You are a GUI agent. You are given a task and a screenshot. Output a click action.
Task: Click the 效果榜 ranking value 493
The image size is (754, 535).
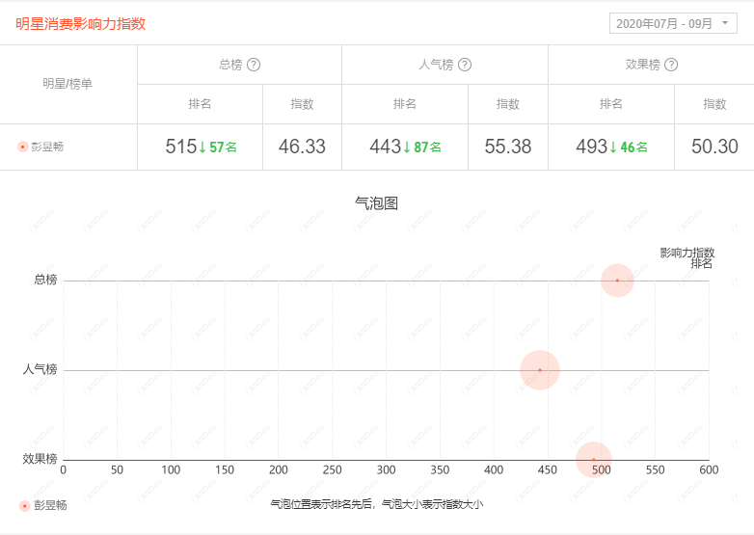(591, 147)
